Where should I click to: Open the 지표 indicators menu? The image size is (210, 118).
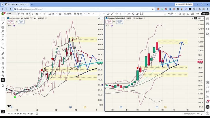[x=52, y=14]
